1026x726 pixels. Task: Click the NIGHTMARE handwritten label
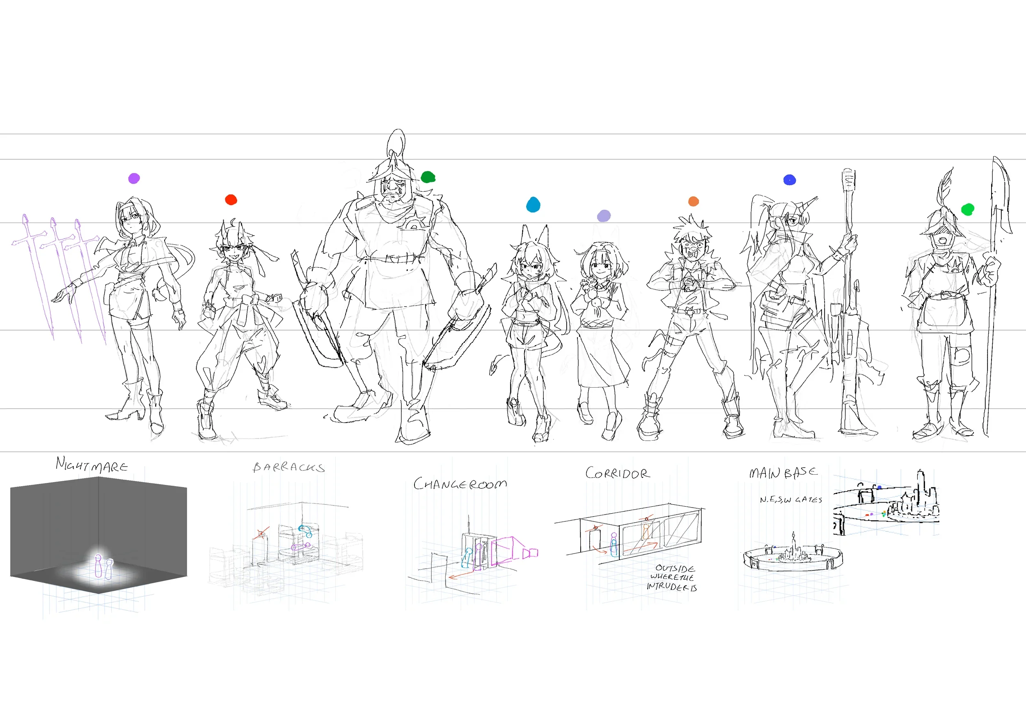(92, 465)
